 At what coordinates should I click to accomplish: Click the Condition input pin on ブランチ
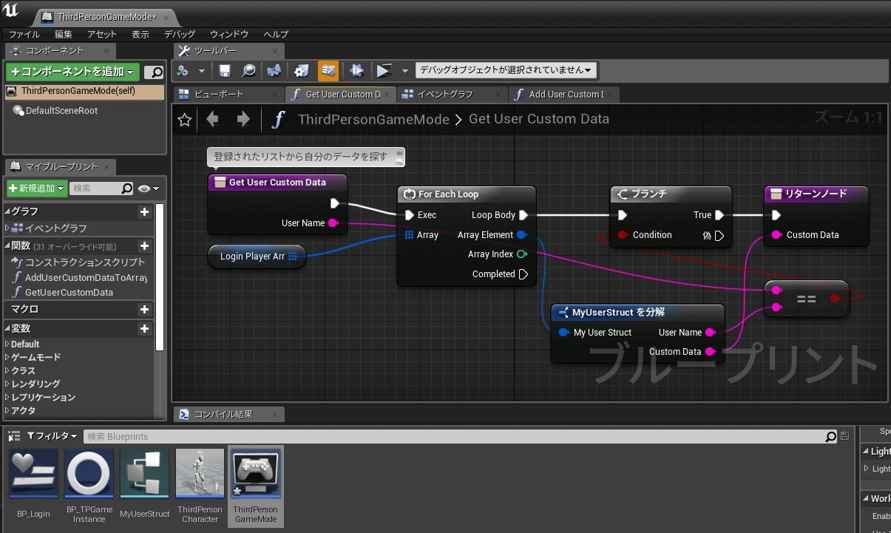[x=622, y=235]
